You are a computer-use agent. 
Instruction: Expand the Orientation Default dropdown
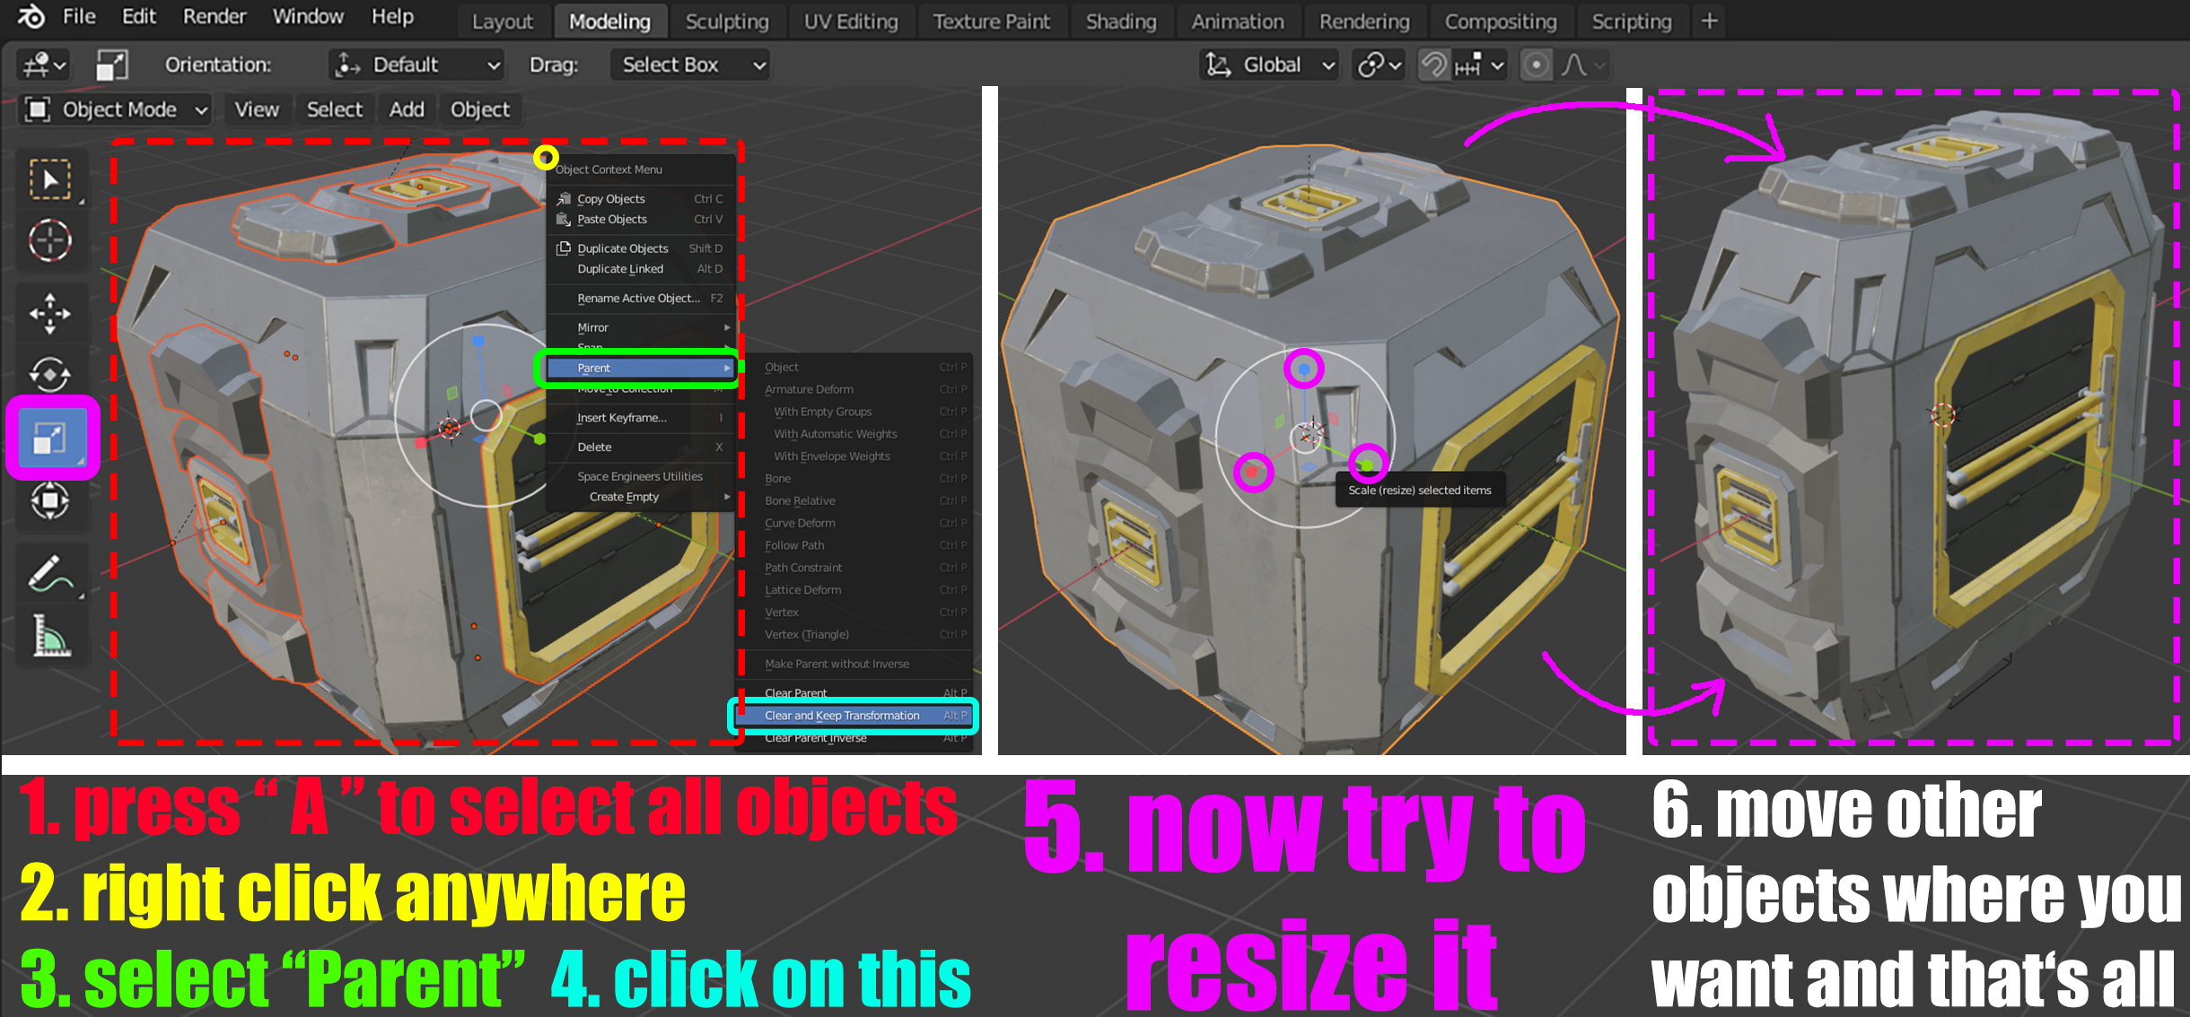(x=416, y=65)
